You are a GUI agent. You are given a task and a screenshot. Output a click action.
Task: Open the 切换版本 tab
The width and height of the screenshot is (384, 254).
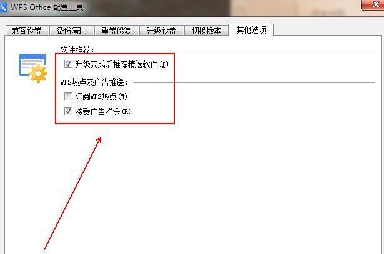pos(206,31)
